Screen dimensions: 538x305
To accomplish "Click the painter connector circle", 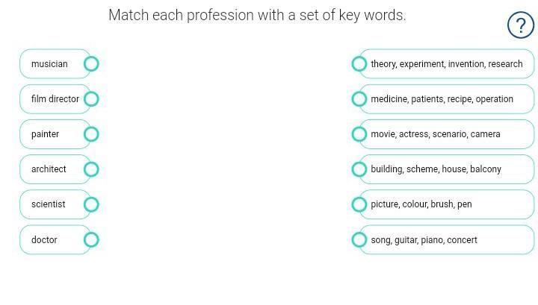I will (91, 134).
